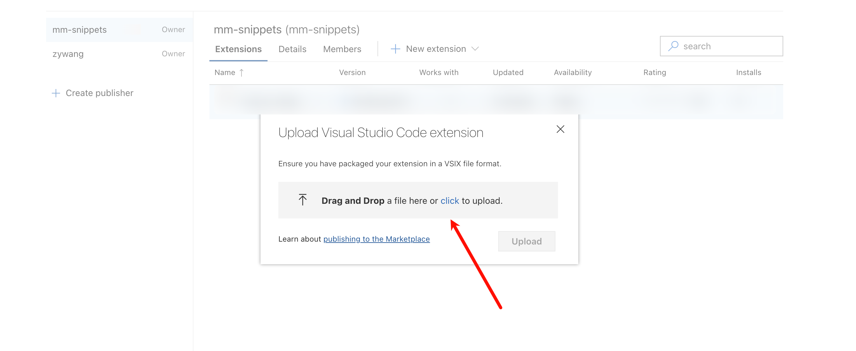Click the VSIX file format instruction text
The height and width of the screenshot is (351, 856).
tap(390, 163)
